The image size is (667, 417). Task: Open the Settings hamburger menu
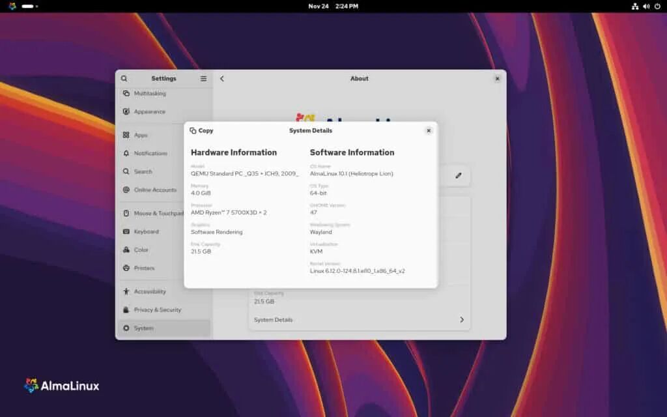point(203,78)
